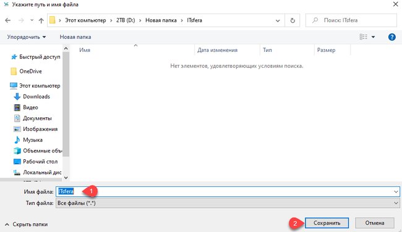402x232 pixels.
Task: Select 'ITsfera' breadcrumb in address bar
Action: pos(194,20)
